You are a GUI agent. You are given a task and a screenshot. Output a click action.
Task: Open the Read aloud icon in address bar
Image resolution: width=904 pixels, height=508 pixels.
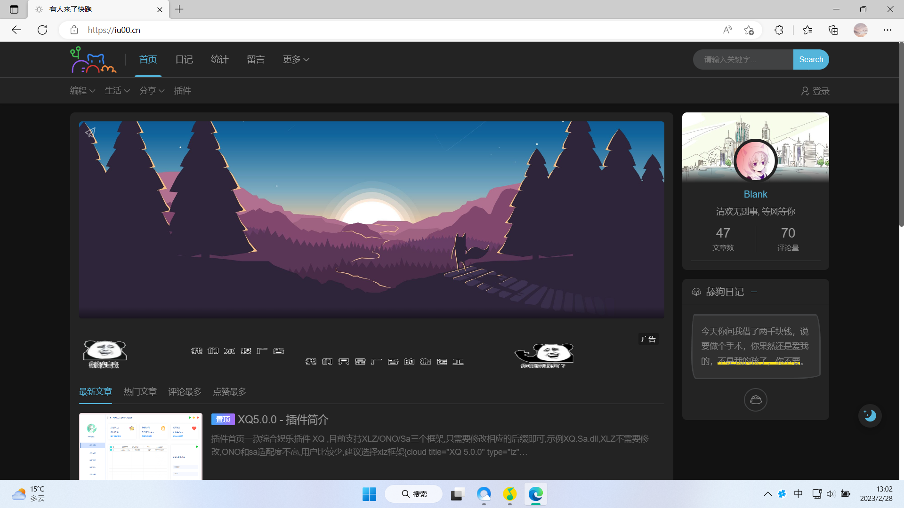pos(727,30)
